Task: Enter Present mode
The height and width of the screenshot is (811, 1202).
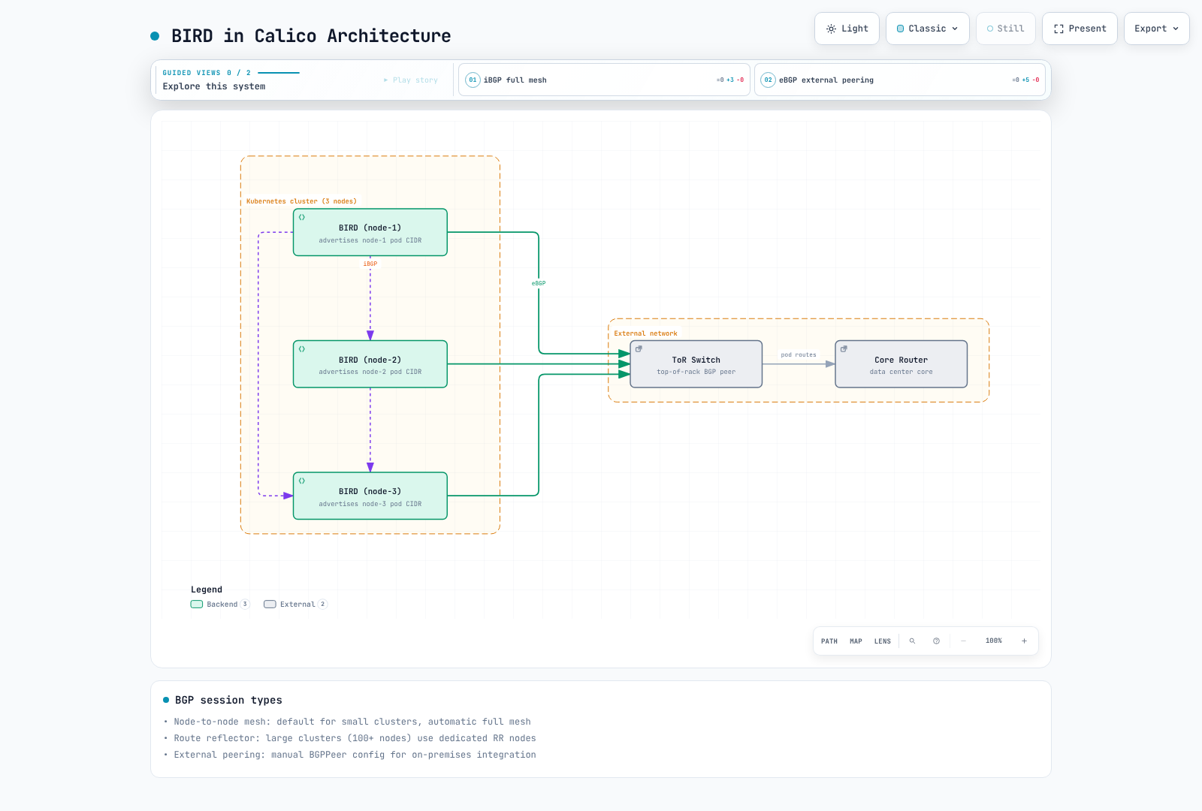Action: click(1080, 29)
